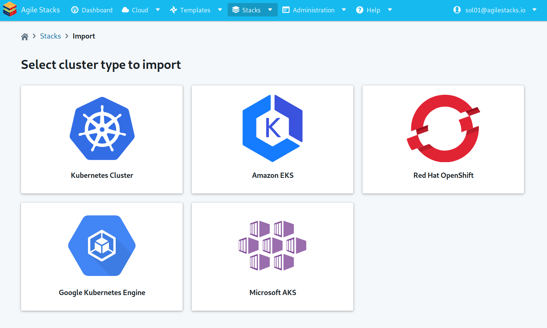Viewport: 547px width, 328px height.
Task: Expand the Administration dropdown arrow
Action: [x=344, y=10]
